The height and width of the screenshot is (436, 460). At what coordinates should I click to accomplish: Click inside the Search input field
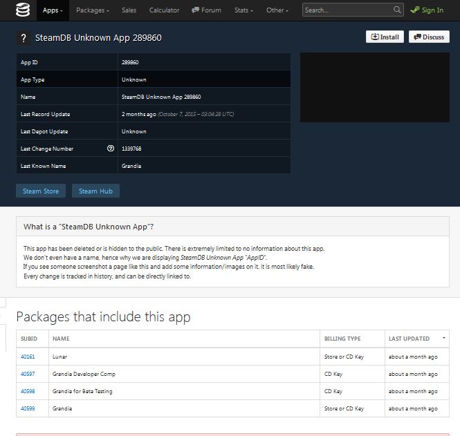coord(347,10)
